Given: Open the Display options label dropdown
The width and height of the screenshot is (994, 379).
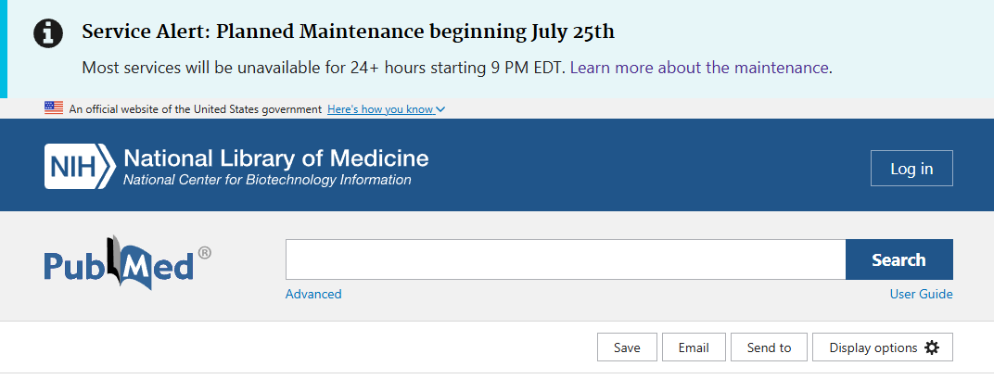Looking at the screenshot, I should pyautogui.click(x=873, y=347).
